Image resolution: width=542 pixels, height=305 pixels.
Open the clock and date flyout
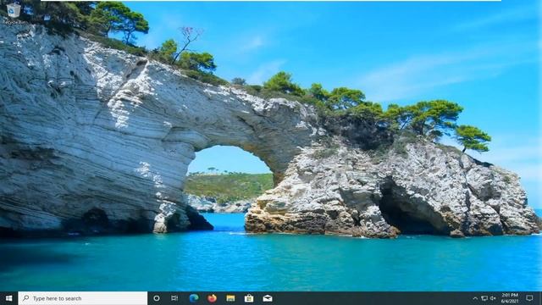(x=510, y=298)
